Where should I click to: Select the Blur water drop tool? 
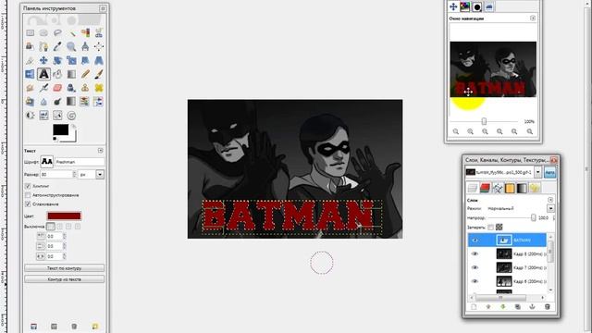coord(43,102)
